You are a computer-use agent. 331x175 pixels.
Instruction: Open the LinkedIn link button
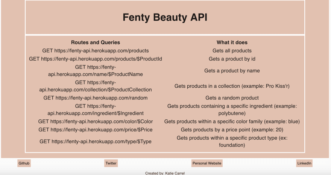(x=304, y=163)
